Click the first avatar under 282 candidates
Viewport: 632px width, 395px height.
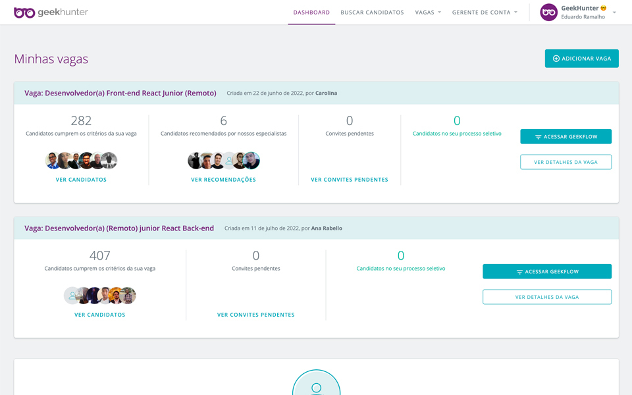pyautogui.click(x=52, y=161)
